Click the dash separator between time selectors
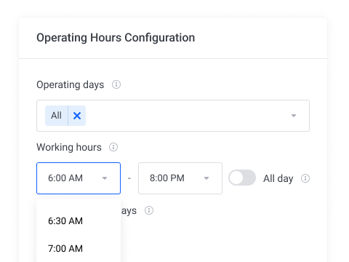Screen dimensions: 349x262 [129, 178]
